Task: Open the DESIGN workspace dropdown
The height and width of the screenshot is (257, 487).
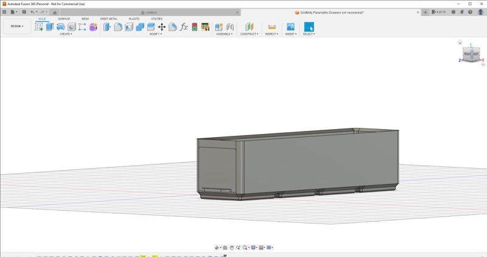Action: (x=16, y=26)
